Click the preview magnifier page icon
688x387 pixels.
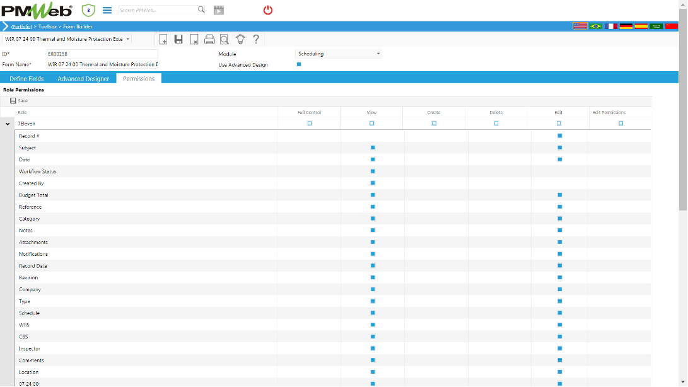224,40
